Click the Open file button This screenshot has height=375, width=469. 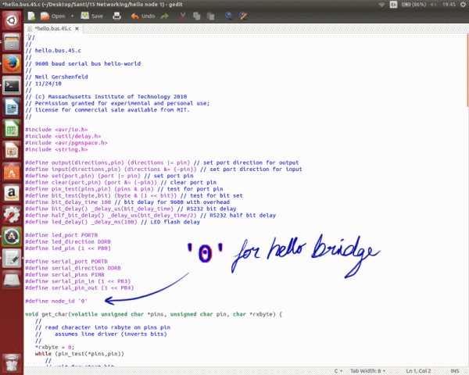(x=53, y=16)
